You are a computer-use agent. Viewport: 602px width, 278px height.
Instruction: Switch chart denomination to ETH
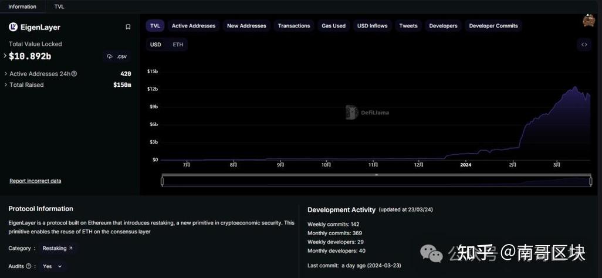pos(178,45)
